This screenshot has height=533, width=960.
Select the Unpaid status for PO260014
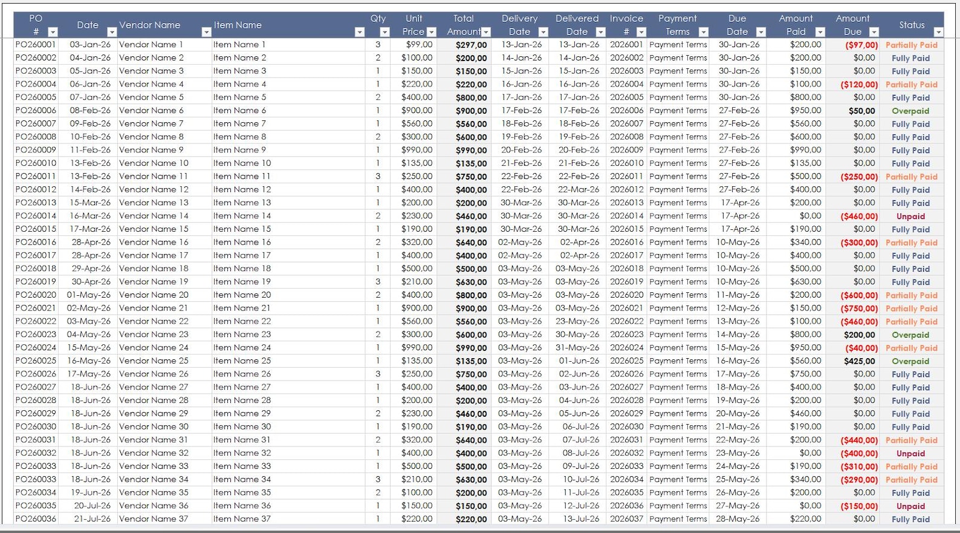coord(911,216)
